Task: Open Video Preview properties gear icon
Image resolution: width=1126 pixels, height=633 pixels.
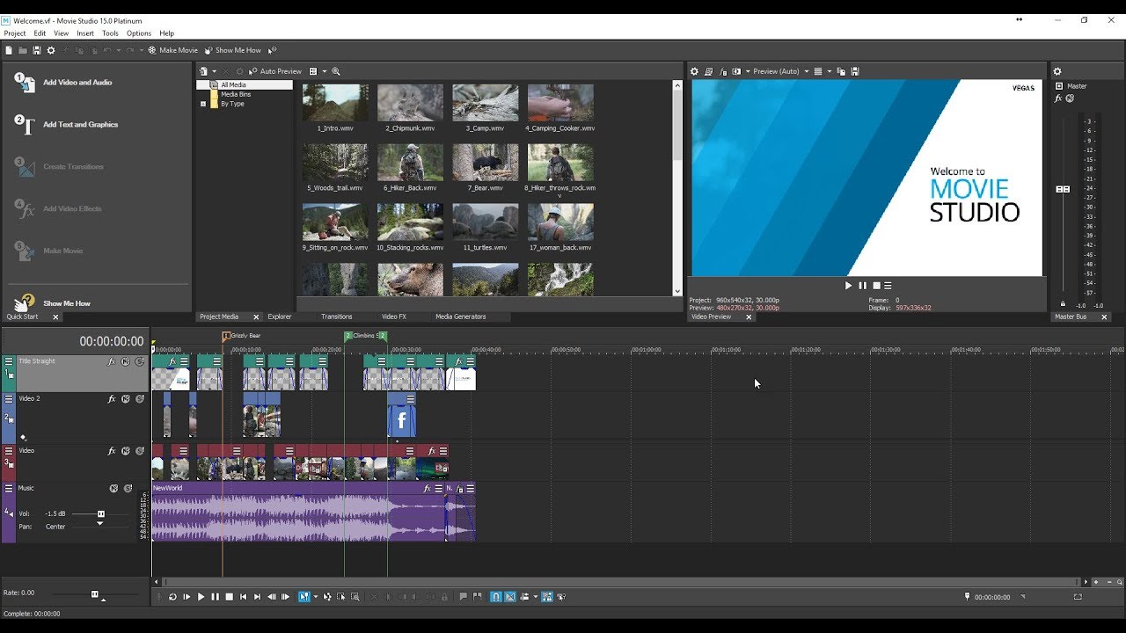Action: tap(694, 71)
